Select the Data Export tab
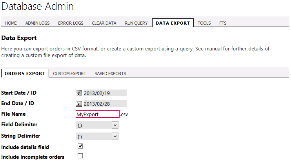The image size is (291, 165). (173, 23)
